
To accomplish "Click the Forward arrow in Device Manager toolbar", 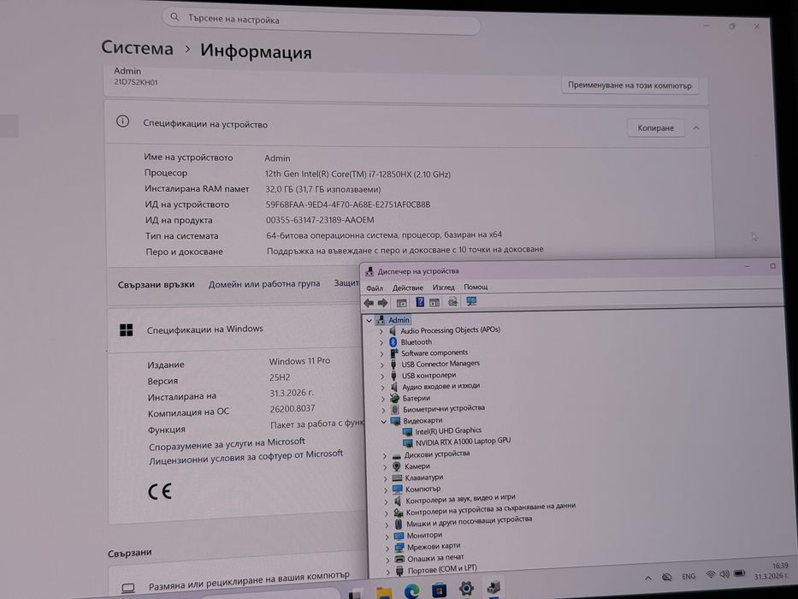I will point(382,303).
